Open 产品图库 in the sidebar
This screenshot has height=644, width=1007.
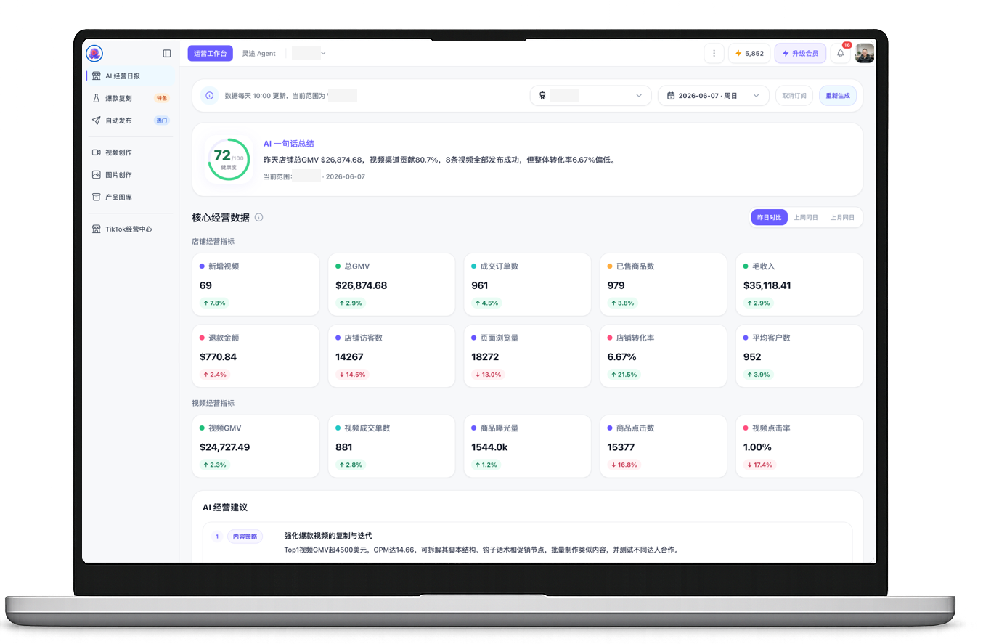coord(131,197)
